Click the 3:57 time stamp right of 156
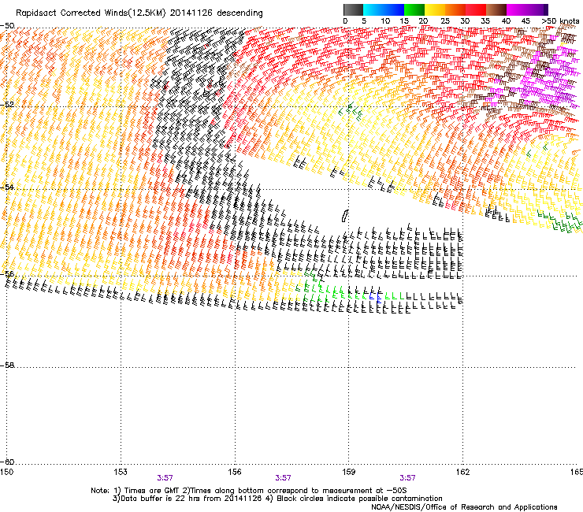The image size is (583, 512). [x=283, y=478]
